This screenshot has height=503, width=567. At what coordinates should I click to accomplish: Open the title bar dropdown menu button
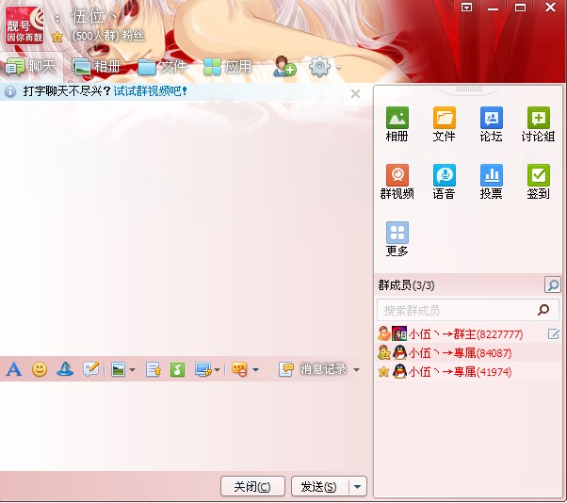(x=466, y=8)
